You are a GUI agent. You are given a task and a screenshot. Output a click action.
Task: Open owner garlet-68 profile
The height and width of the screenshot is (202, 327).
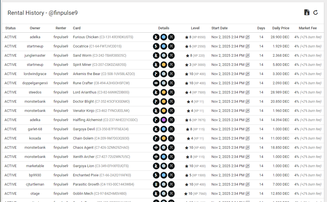point(35,129)
